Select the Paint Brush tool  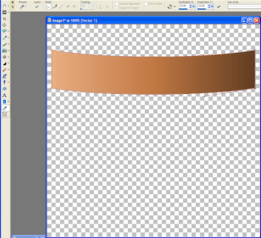(5, 44)
